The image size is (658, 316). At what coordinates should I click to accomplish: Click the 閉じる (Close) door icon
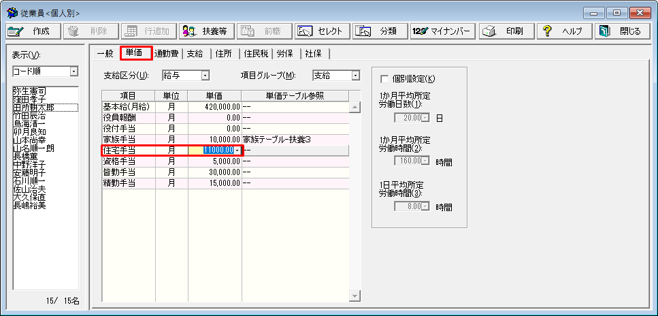point(606,31)
